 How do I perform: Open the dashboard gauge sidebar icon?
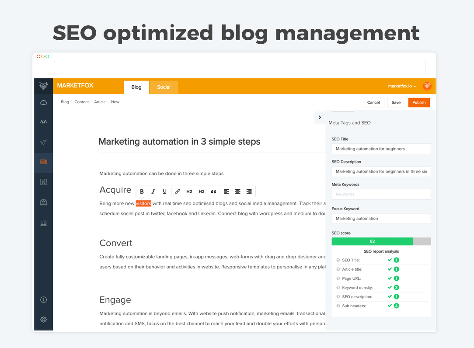[x=44, y=102]
